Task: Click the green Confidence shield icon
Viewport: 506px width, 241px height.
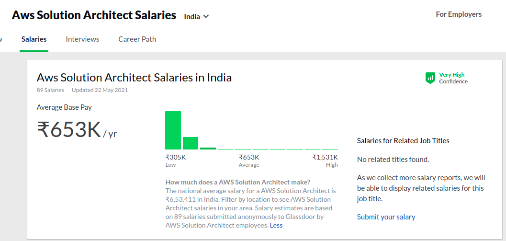Action: click(x=430, y=78)
